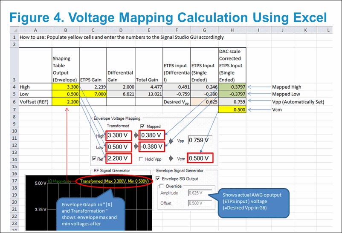Click Desired Vpp value 0.625 cell
Viewport: 342px width, 233px height.
tap(204, 102)
